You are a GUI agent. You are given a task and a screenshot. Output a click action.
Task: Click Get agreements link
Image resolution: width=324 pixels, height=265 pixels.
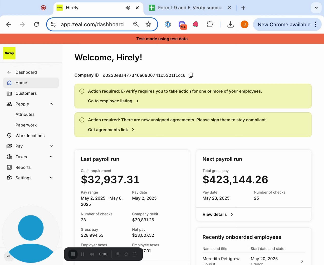[108, 130]
